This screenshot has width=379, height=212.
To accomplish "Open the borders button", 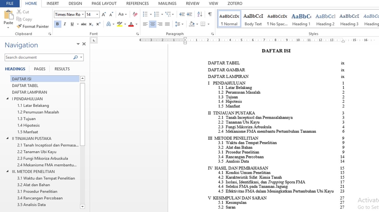I will [x=203, y=24].
